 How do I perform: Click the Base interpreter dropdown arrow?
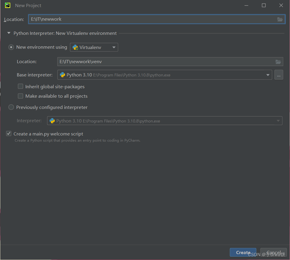(268, 75)
